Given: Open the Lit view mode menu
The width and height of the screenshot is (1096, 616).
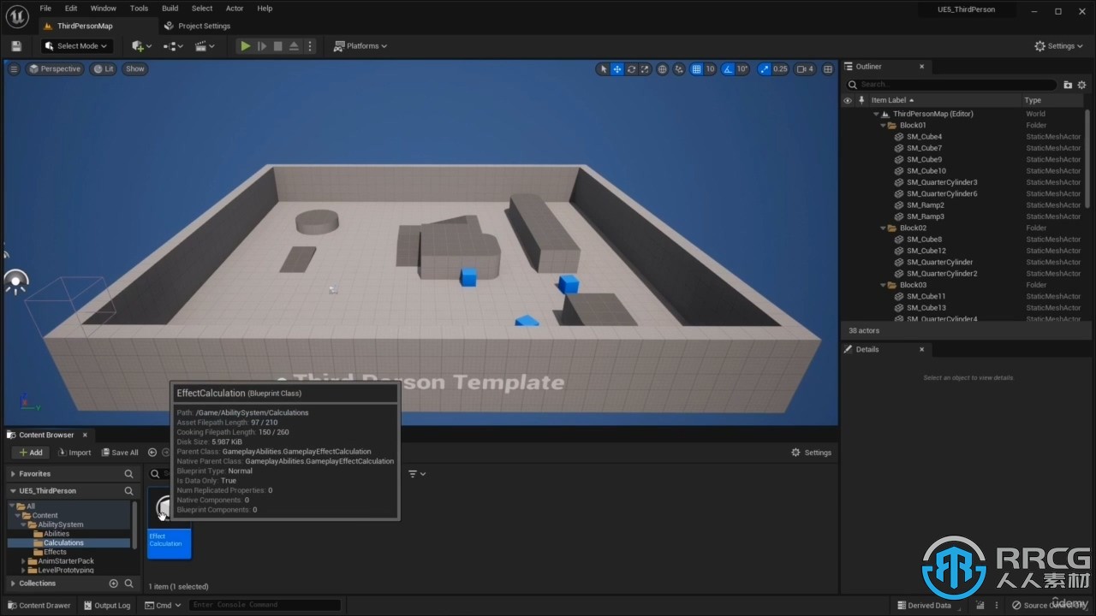Looking at the screenshot, I should 104,69.
